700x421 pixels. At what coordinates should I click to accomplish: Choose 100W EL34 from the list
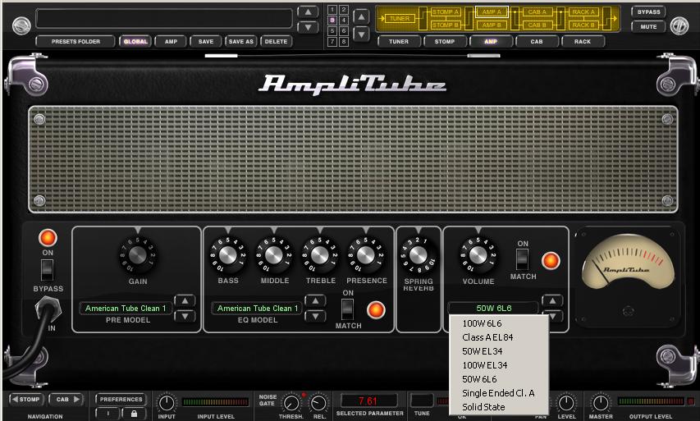[485, 365]
